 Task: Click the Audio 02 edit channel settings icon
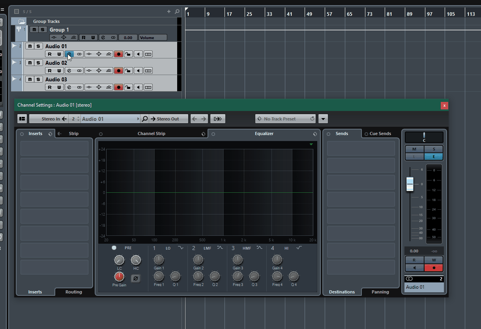click(69, 71)
